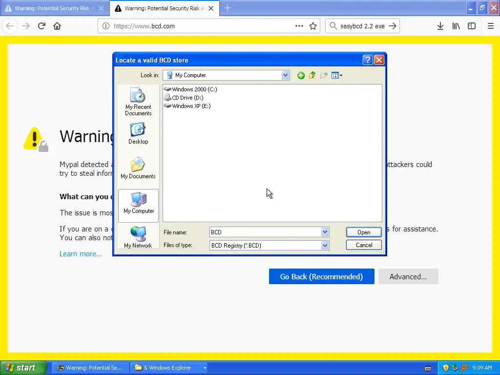Close the active Warning tab

pyautogui.click(x=211, y=8)
